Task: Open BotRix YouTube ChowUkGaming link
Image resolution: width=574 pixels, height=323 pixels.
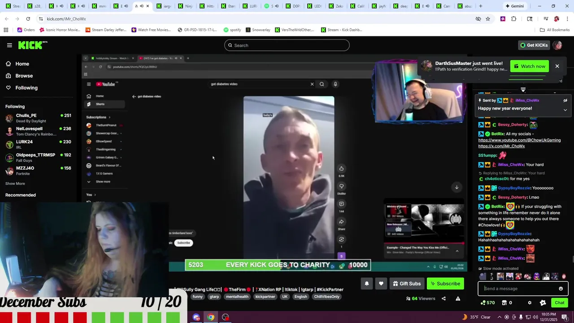Action: tap(519, 140)
